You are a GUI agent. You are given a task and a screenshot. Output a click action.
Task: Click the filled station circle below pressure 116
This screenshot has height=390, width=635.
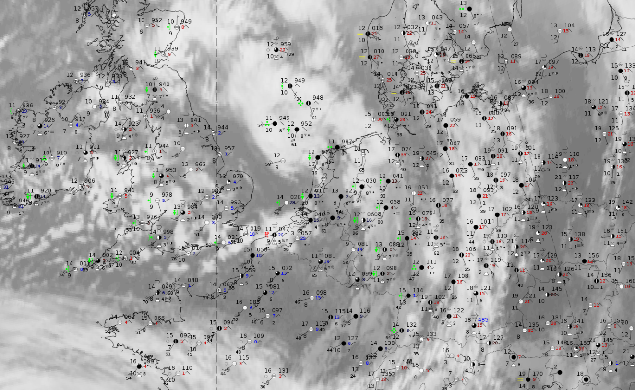(x=355, y=317)
